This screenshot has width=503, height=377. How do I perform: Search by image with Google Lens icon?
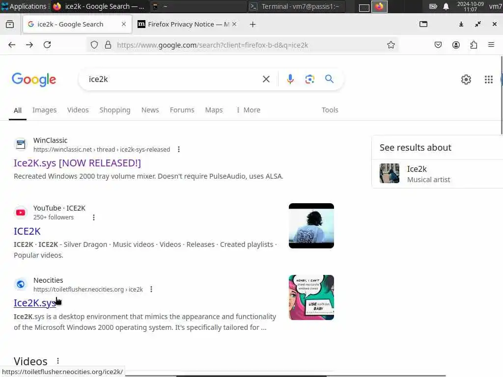click(x=309, y=79)
